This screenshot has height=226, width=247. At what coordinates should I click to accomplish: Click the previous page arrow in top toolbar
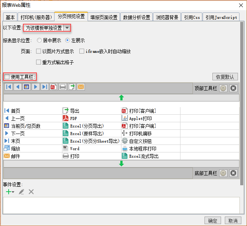tap(18, 87)
